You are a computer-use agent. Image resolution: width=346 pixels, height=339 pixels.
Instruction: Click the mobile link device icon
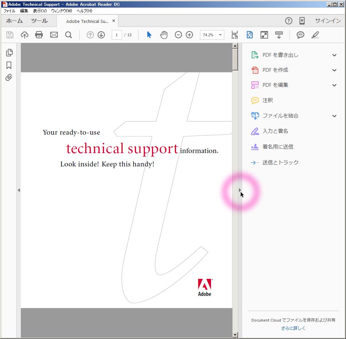(x=302, y=21)
